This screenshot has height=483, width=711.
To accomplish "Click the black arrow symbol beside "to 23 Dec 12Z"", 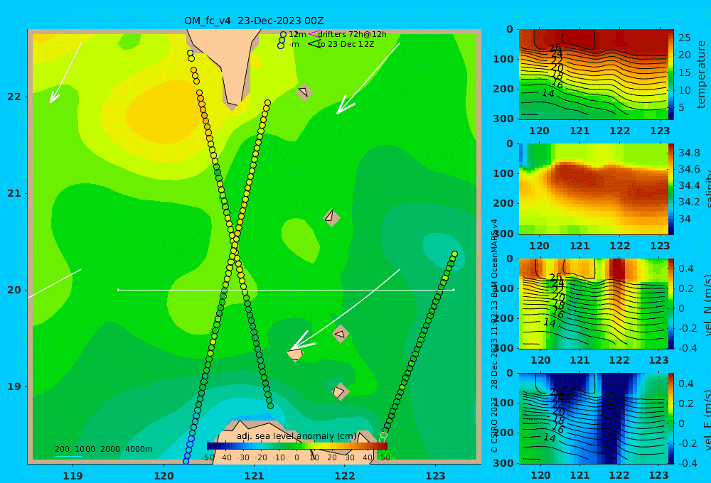I will (x=314, y=44).
